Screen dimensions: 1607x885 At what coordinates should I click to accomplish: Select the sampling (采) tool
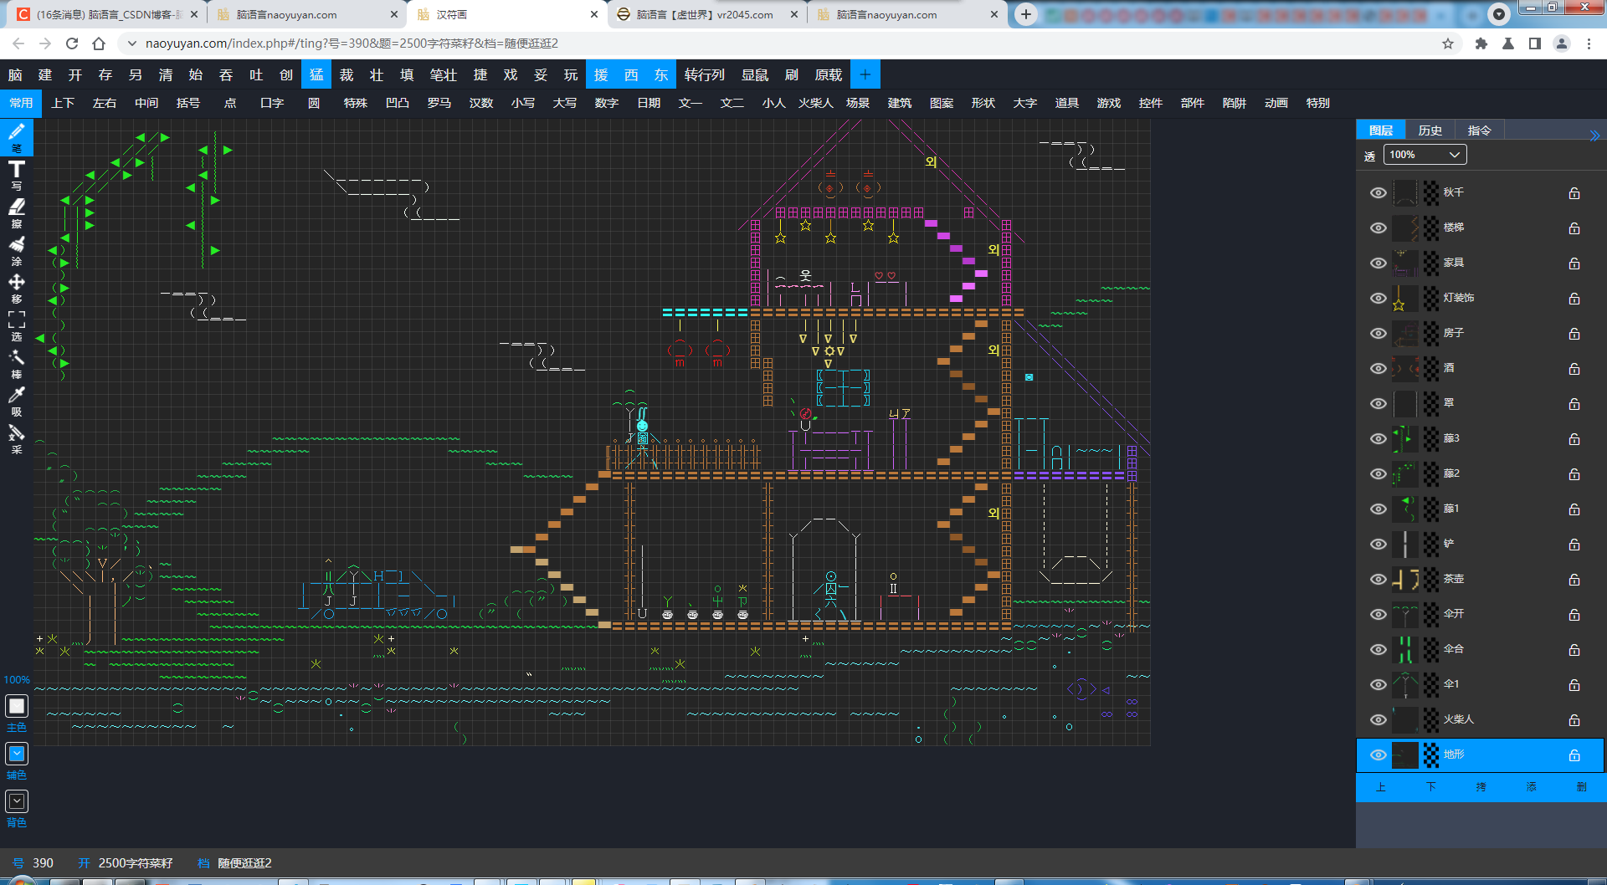click(x=17, y=438)
